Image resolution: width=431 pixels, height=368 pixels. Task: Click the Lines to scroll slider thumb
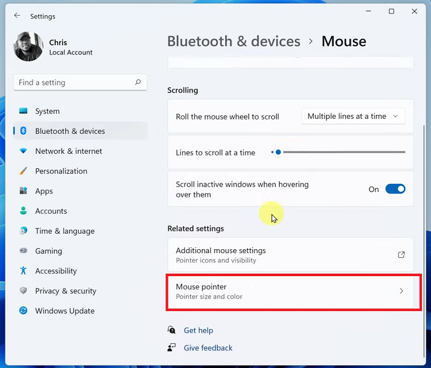click(x=278, y=152)
